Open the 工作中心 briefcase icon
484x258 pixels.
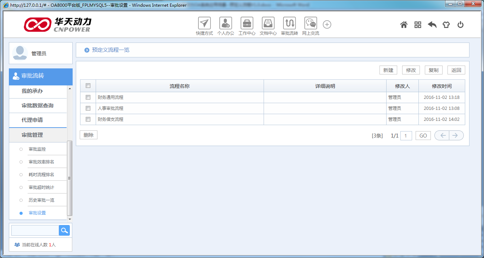point(247,23)
